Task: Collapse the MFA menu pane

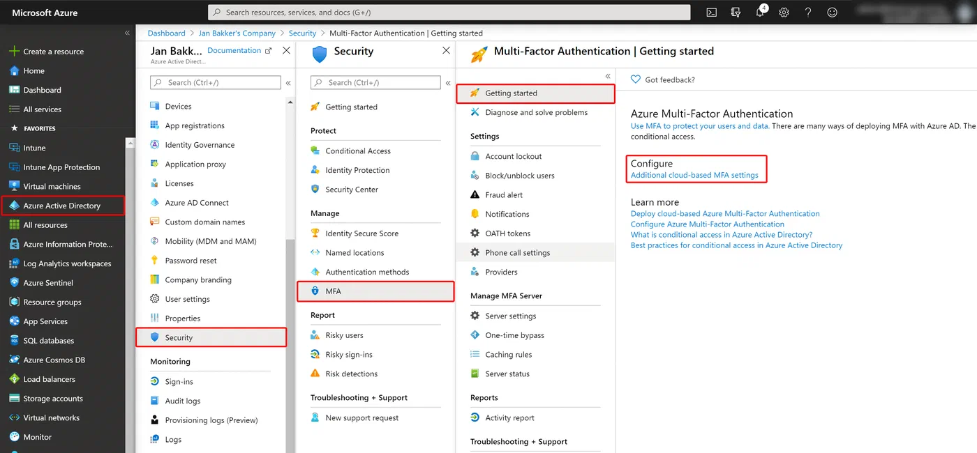Action: [x=608, y=76]
